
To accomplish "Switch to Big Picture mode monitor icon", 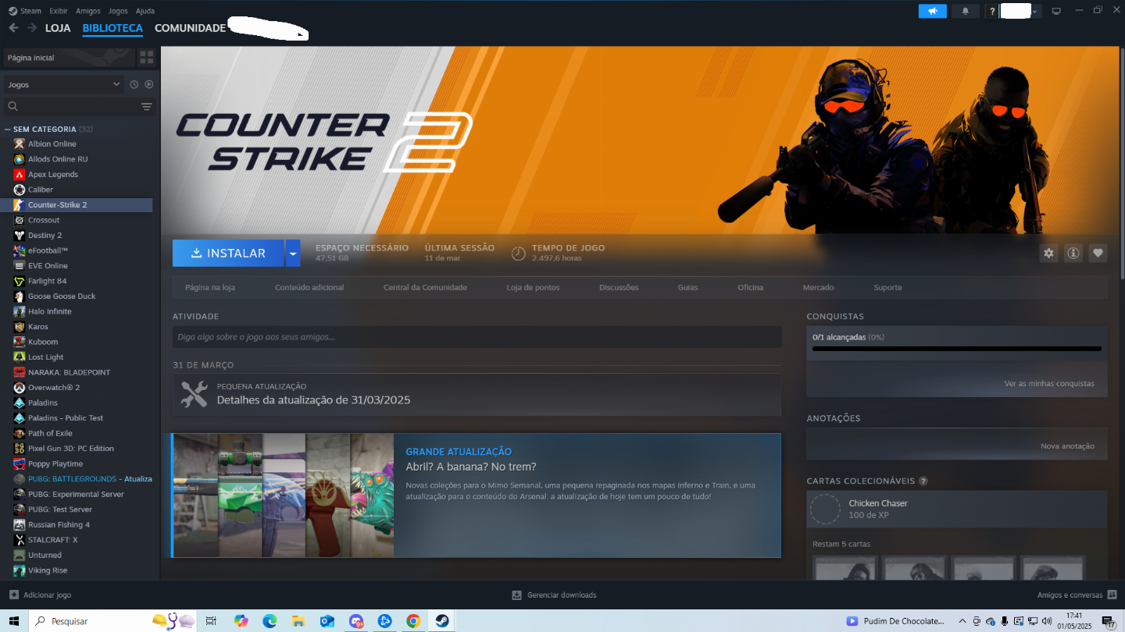I will point(1056,11).
